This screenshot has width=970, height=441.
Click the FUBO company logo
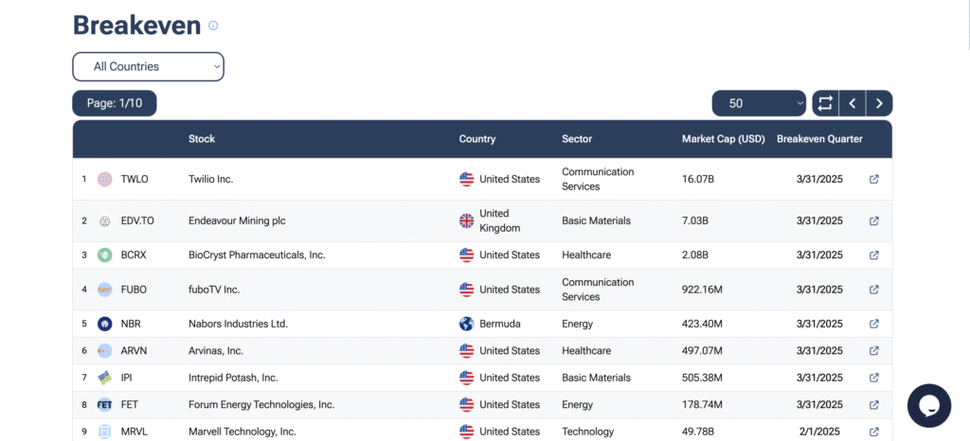[104, 290]
